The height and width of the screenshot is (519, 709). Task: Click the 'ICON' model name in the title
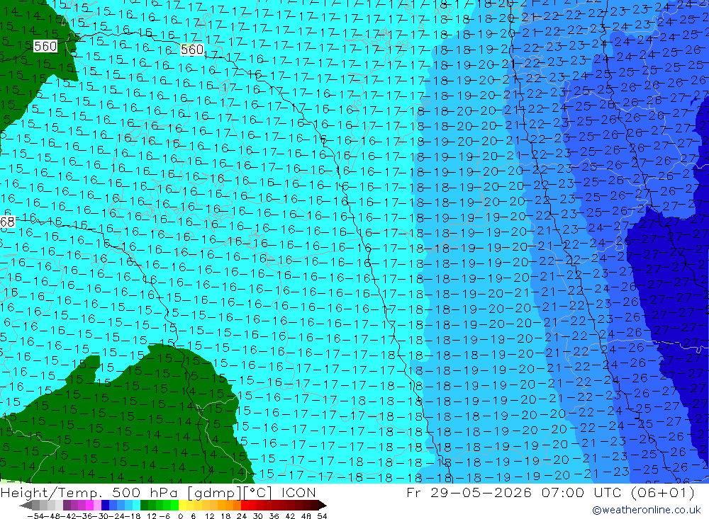click(298, 493)
